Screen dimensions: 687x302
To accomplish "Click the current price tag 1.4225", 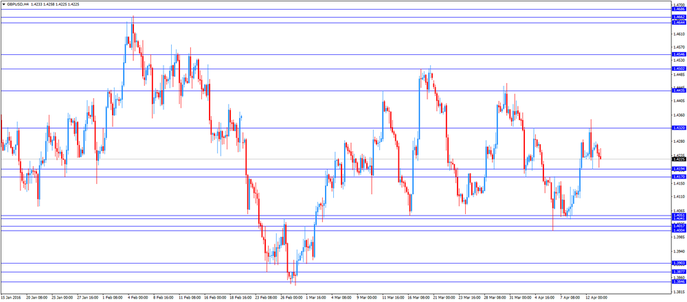I will (x=678, y=159).
